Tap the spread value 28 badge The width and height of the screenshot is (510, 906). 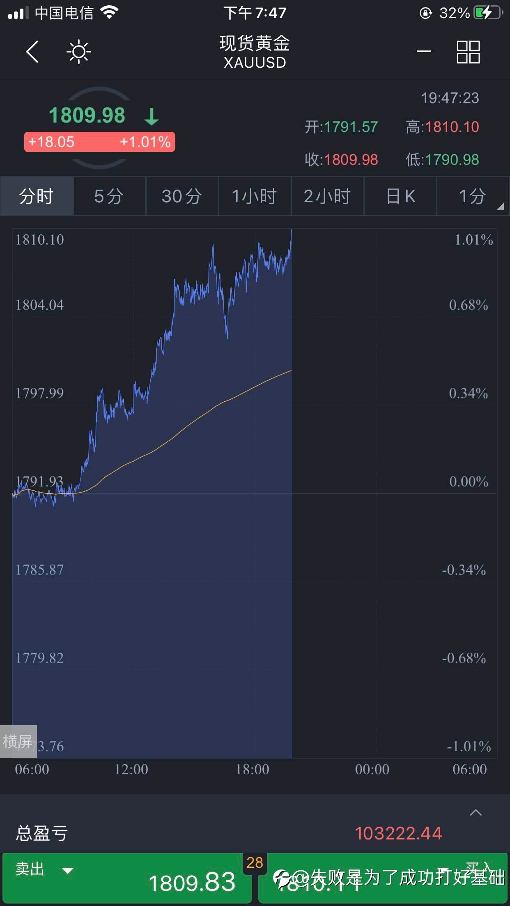[x=255, y=863]
